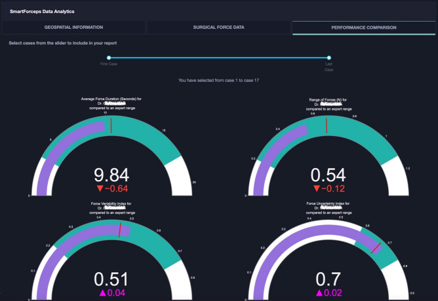Click red threshold marker on Range of Forces gauge

tap(327, 124)
